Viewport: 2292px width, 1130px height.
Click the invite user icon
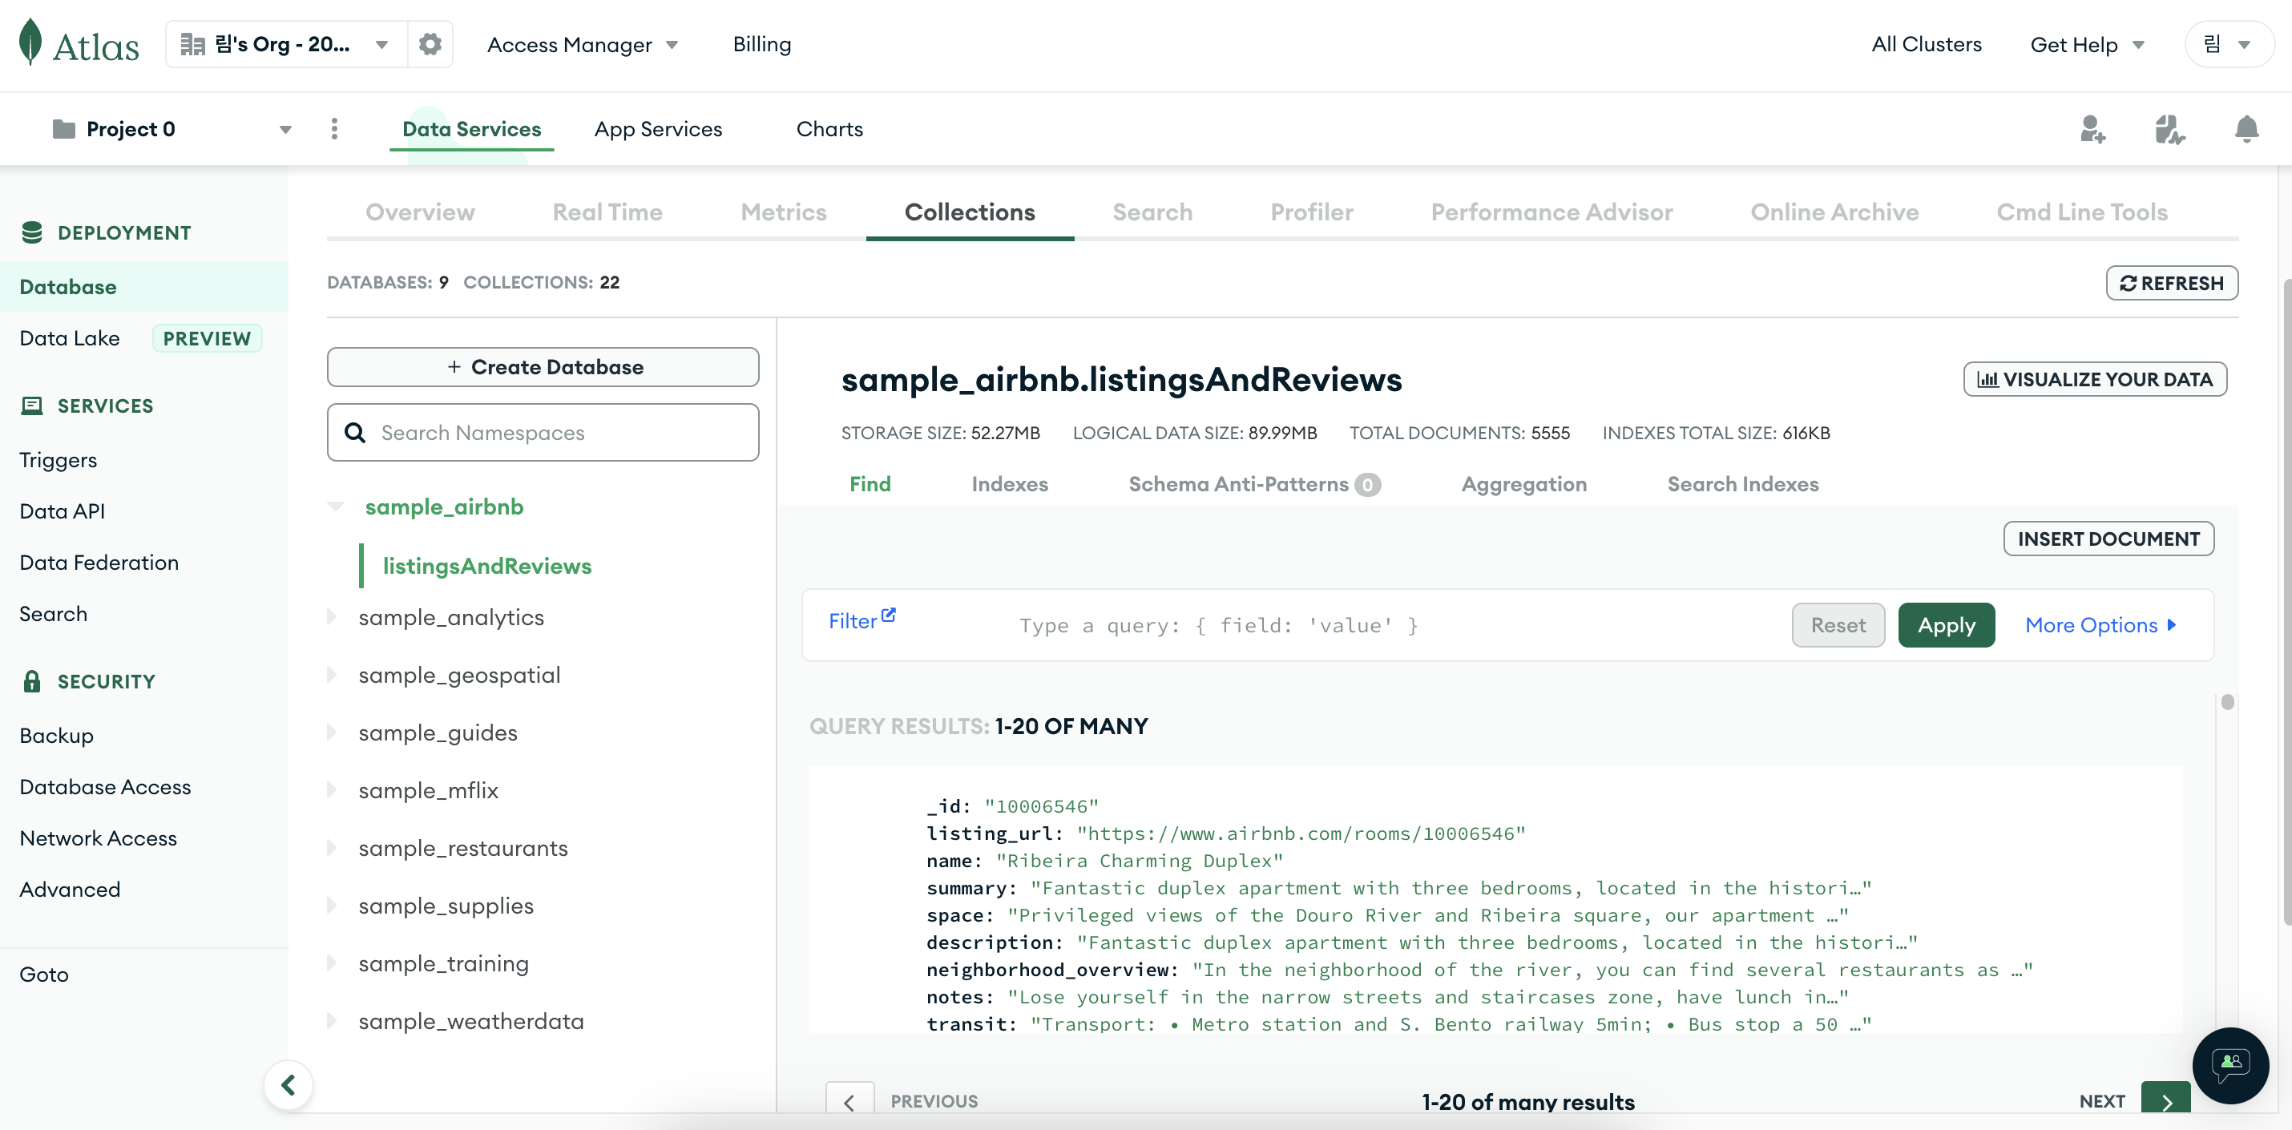pyautogui.click(x=2092, y=130)
